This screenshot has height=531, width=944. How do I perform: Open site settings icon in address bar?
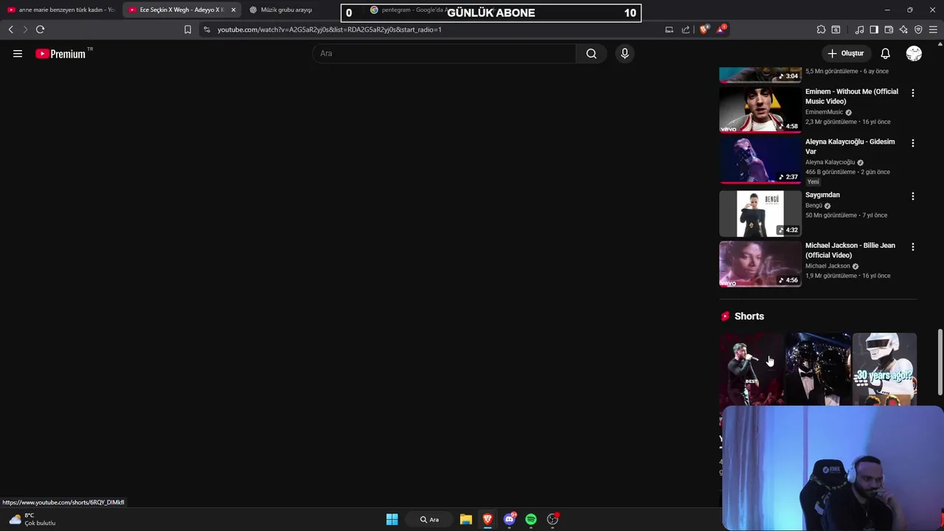click(x=206, y=29)
